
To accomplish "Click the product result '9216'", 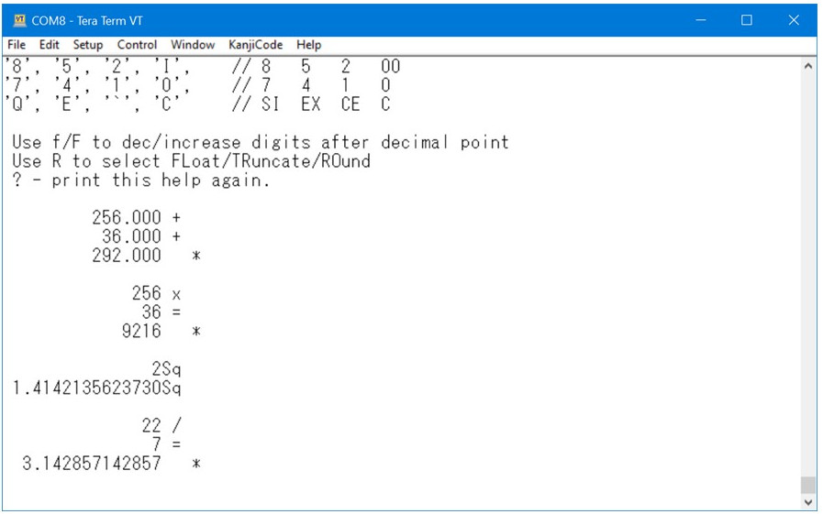I will click(x=141, y=331).
